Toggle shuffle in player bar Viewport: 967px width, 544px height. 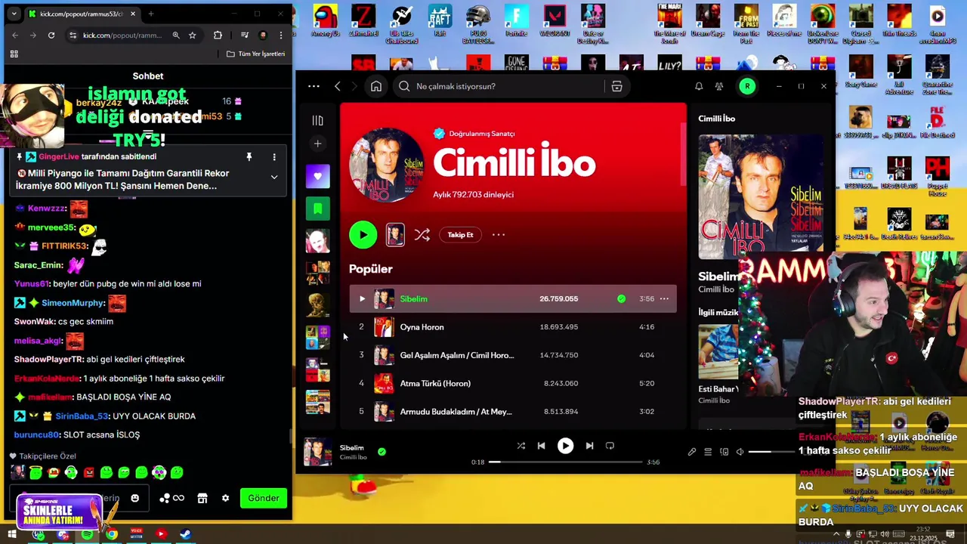tap(521, 446)
